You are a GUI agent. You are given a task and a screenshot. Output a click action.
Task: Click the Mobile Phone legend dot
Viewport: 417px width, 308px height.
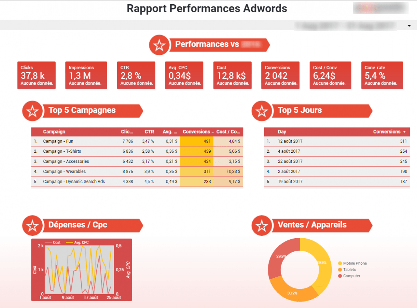point(340,263)
